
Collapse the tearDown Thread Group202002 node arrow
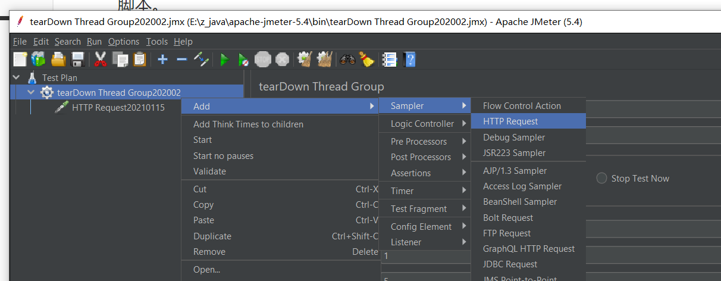coord(31,92)
